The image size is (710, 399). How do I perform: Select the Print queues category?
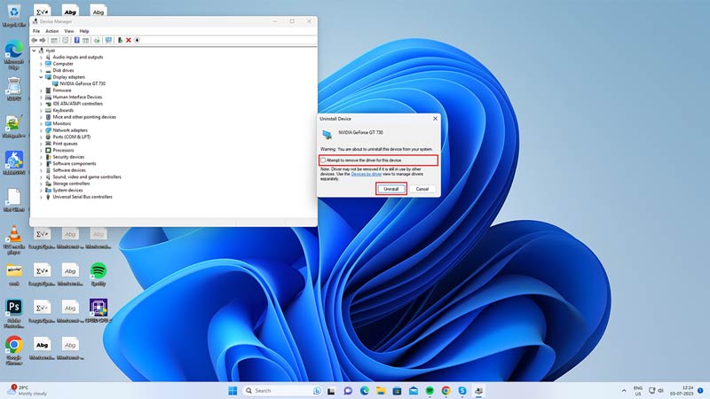[x=65, y=144]
